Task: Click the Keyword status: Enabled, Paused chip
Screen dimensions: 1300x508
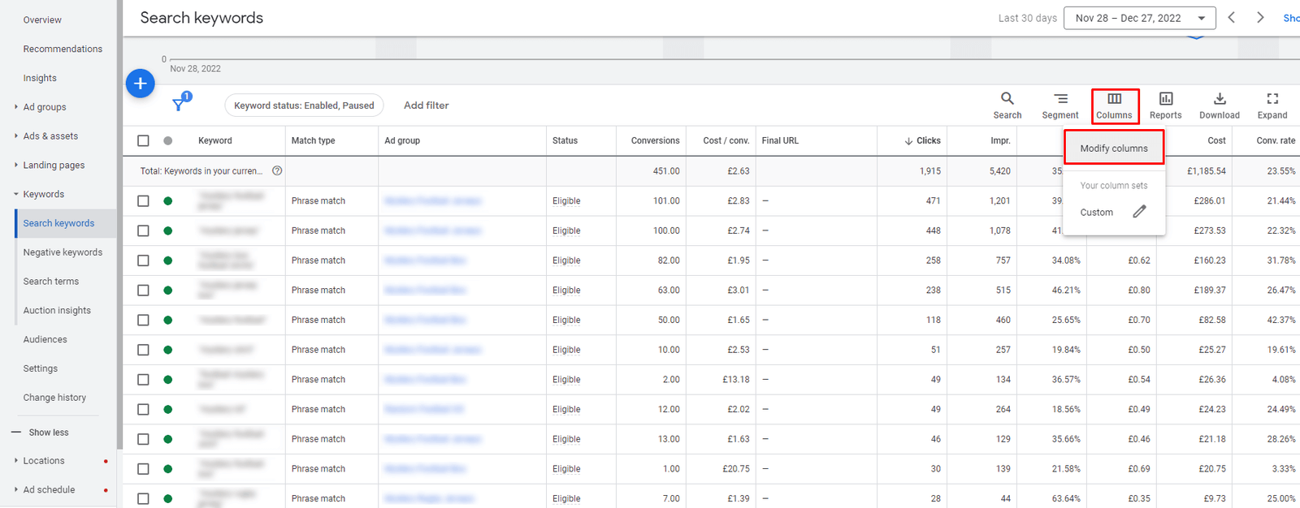Action: click(x=304, y=105)
